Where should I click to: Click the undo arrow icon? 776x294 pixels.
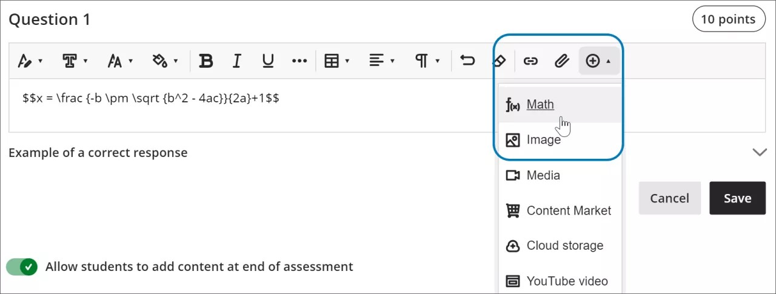pyautogui.click(x=467, y=61)
